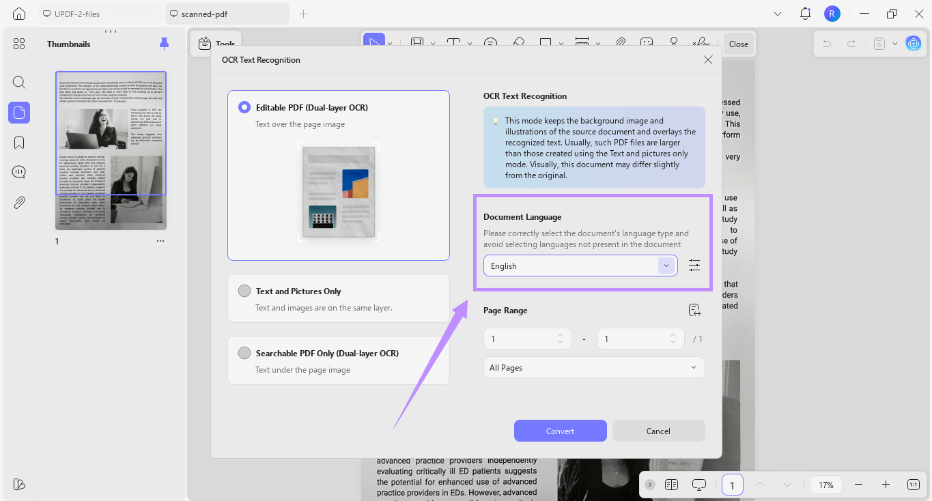Click the Convert button

(560, 431)
